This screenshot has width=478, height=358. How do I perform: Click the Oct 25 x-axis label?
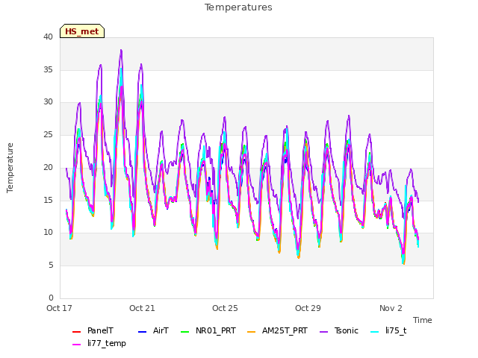[x=225, y=308]
